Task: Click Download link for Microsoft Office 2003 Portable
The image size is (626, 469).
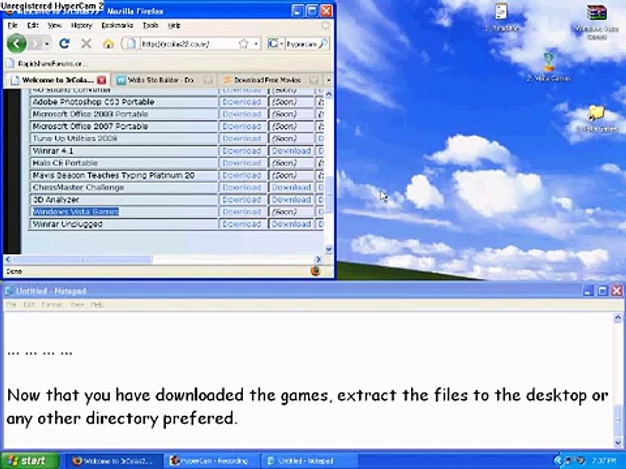Action: [x=242, y=114]
